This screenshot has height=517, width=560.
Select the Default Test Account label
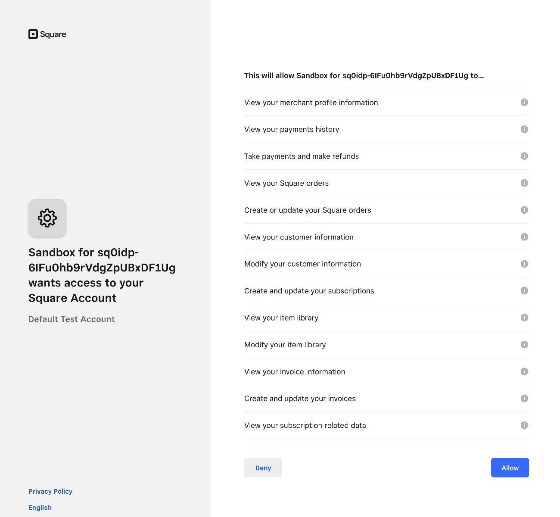[x=72, y=319]
